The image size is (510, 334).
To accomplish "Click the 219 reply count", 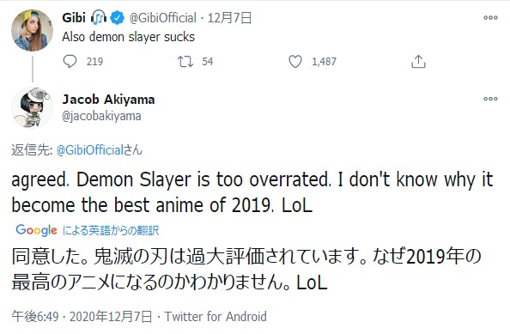I will pyautogui.click(x=94, y=62).
